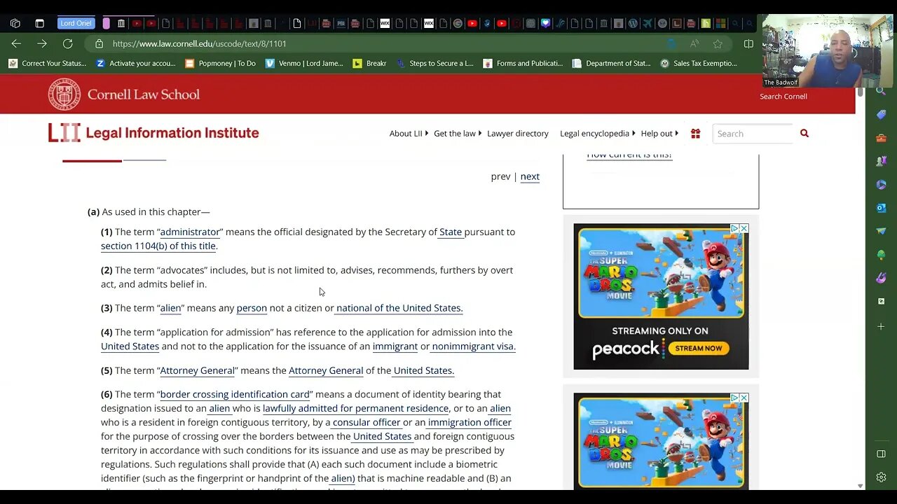This screenshot has width=897, height=504.
Task: Open the Read Aloud icon in address bar
Action: 694,43
